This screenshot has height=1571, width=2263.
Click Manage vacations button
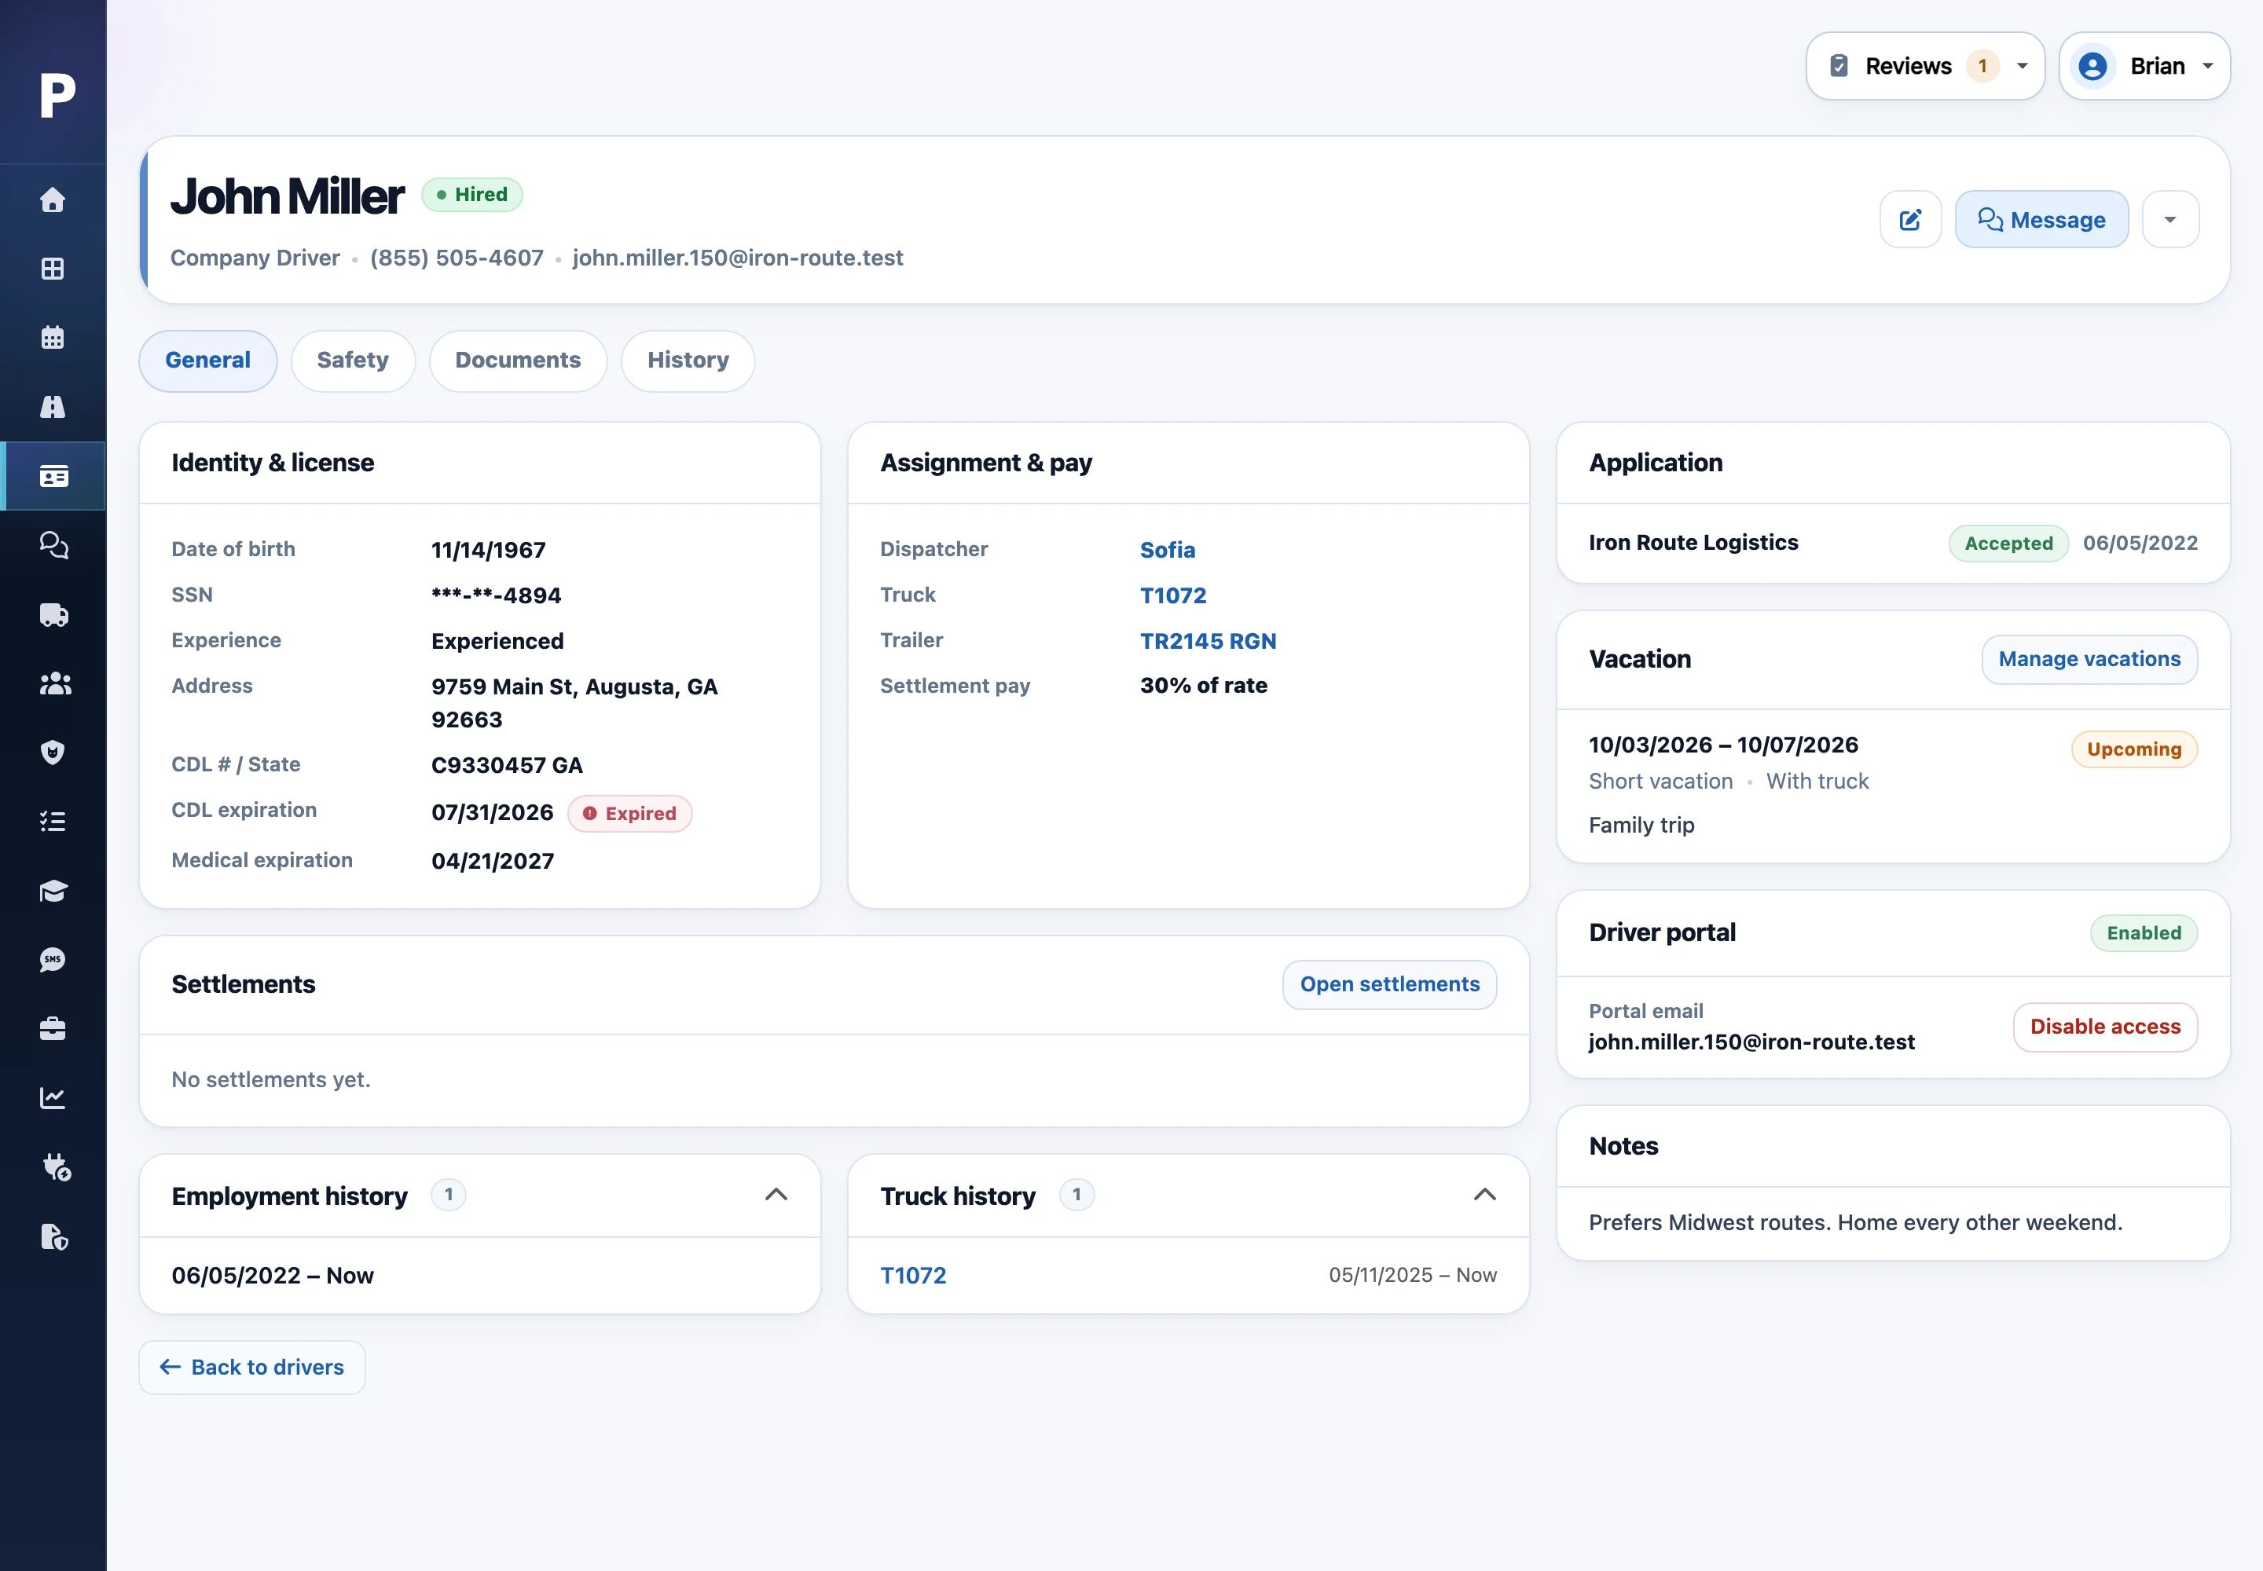click(2089, 660)
